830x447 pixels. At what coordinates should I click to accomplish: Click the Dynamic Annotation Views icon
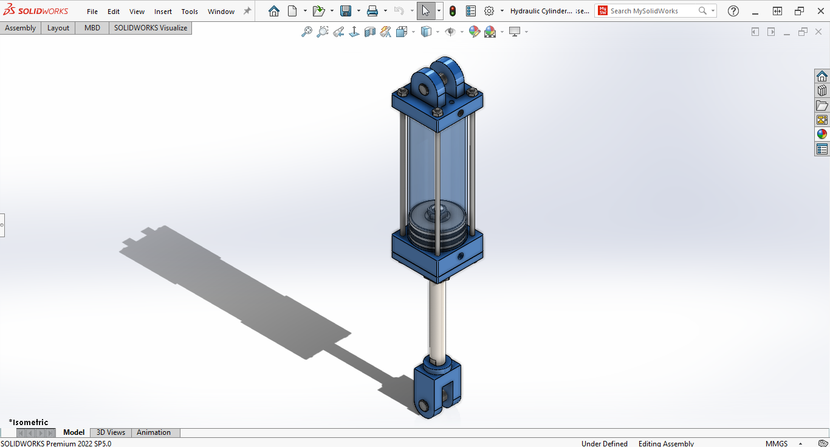[x=386, y=32]
